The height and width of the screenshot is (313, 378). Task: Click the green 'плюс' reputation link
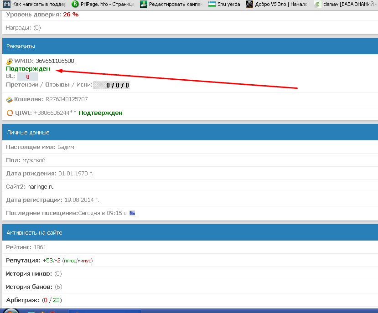tap(69, 261)
